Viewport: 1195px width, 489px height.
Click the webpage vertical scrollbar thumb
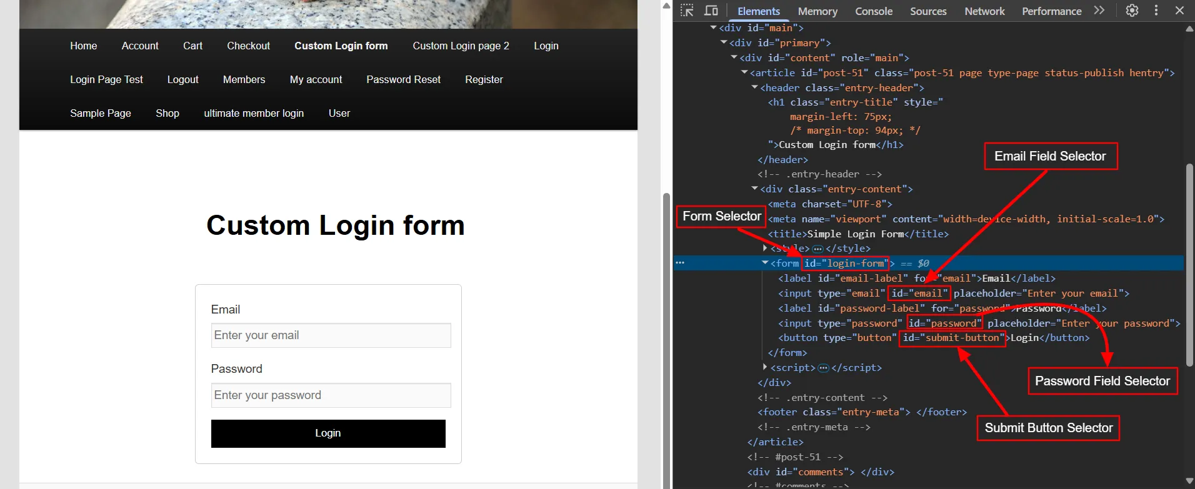tap(666, 340)
